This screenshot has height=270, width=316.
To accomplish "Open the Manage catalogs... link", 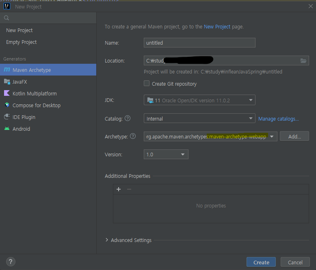I will click(x=279, y=119).
